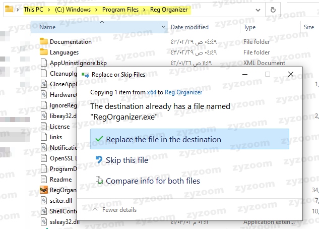Close the Replace or Skip Files dialog
This screenshot has width=319, height=229.
tap(291, 74)
